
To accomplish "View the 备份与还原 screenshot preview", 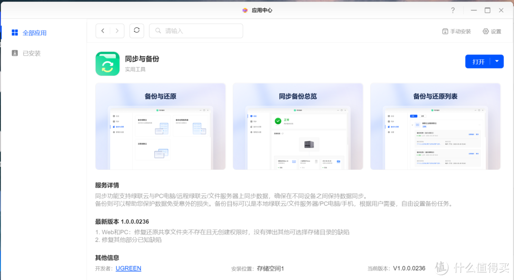I will [x=160, y=126].
